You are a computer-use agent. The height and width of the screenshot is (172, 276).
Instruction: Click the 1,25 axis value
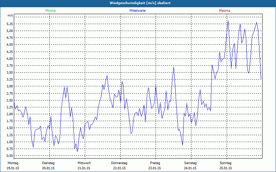[x=10, y=135]
